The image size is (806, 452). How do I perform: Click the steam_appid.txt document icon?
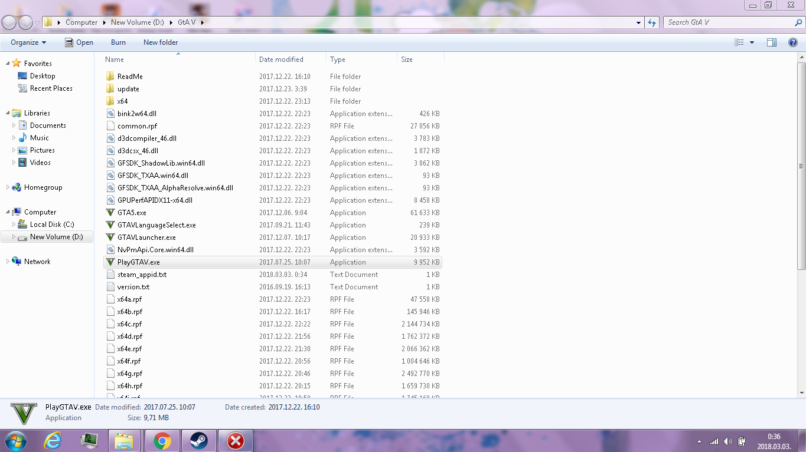(x=110, y=275)
